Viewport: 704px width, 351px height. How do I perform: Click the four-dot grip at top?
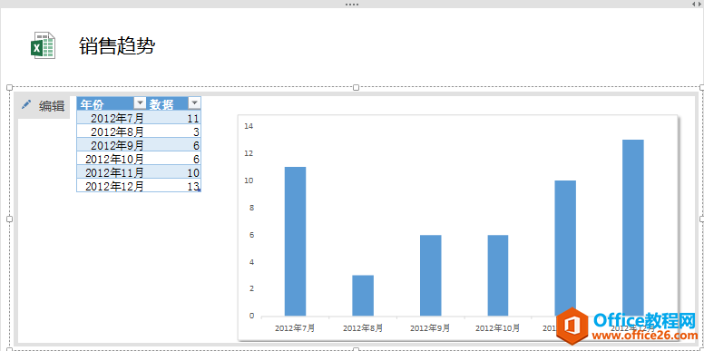coord(352,4)
